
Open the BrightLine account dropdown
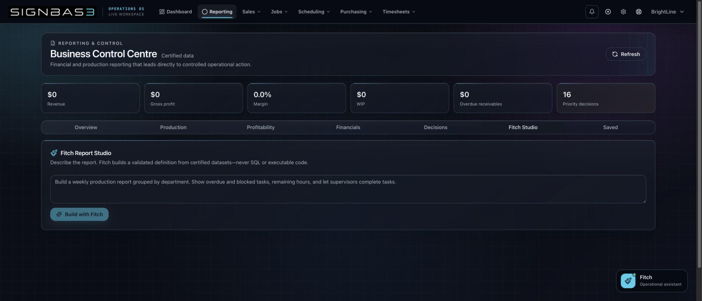[667, 12]
